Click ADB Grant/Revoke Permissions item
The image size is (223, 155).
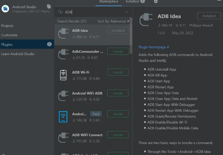pyautogui.click(x=172, y=116)
